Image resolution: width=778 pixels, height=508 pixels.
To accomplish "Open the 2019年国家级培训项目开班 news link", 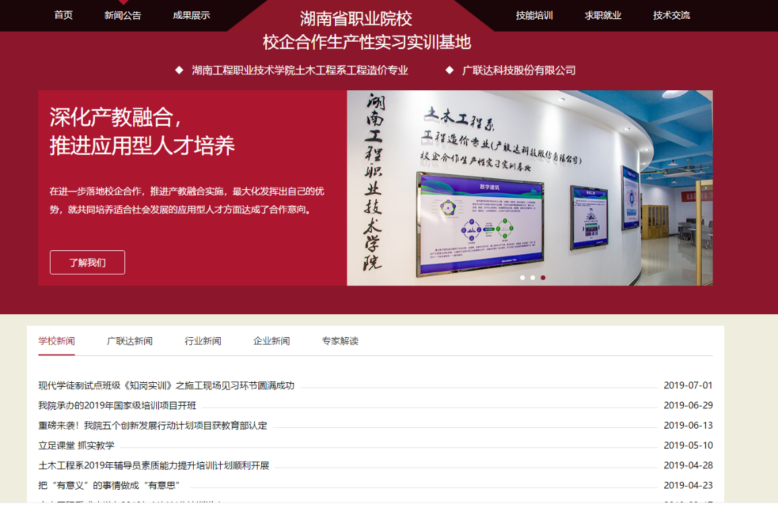I will tap(117, 405).
